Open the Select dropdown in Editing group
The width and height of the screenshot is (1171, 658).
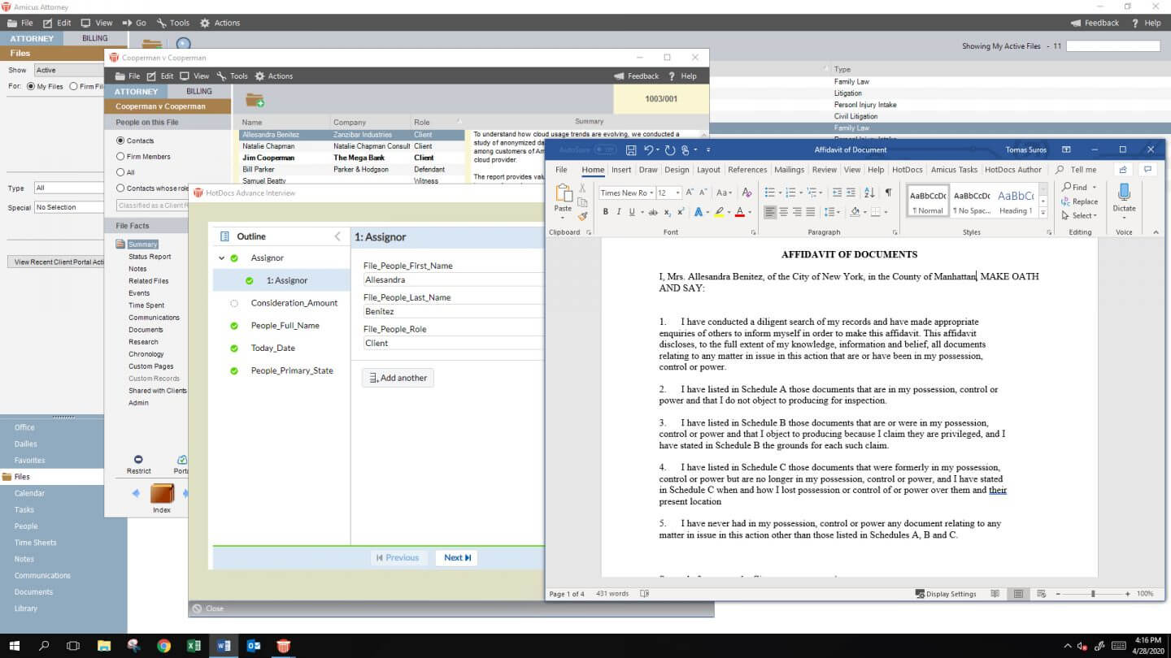[1079, 215]
